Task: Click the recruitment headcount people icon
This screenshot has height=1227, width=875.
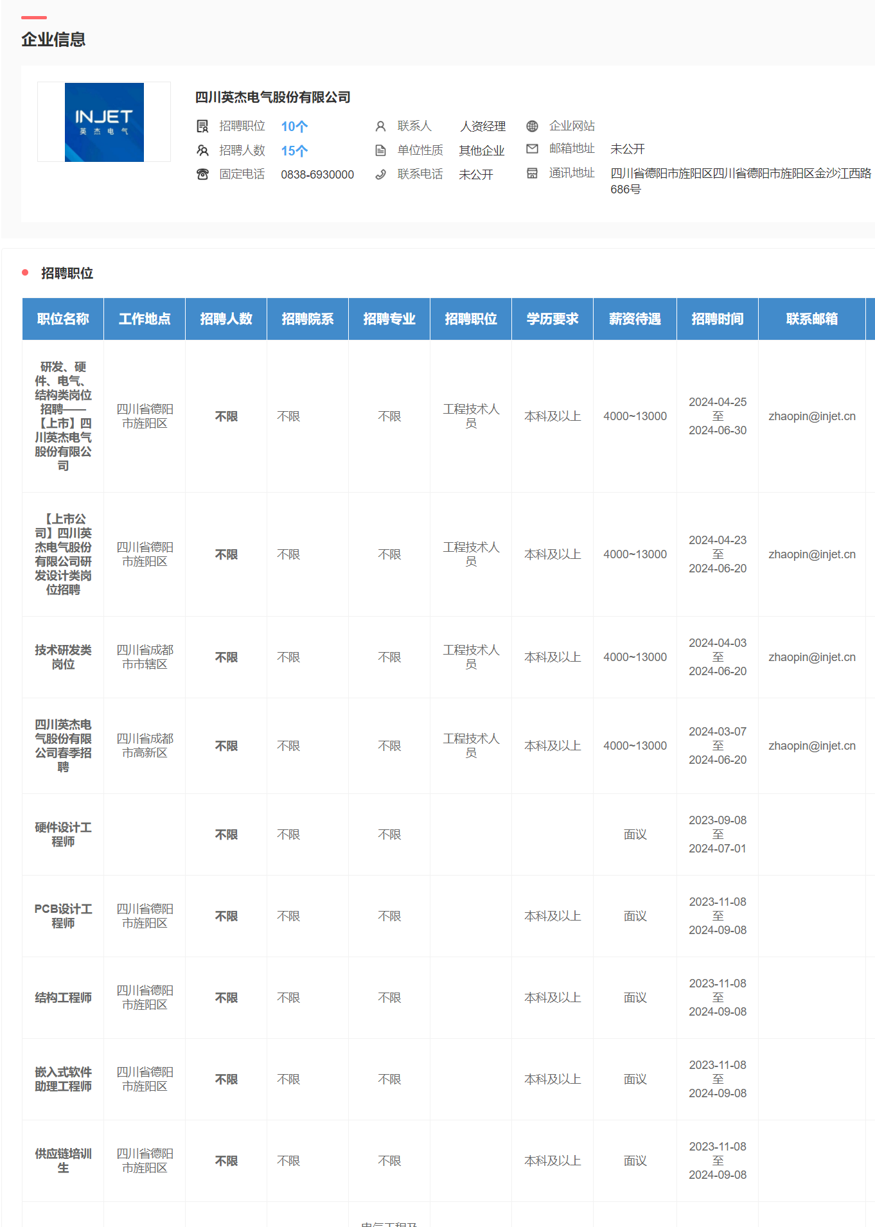Action: point(202,150)
